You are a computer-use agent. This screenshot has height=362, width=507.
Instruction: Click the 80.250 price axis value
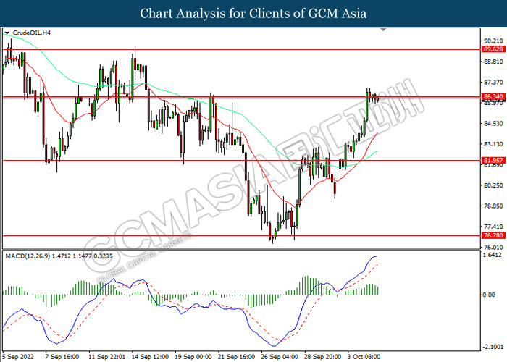tap(493, 185)
